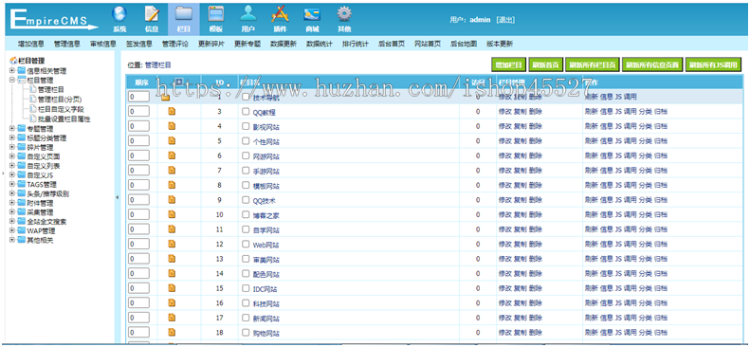Click the 刷新所有JS调用 button
This screenshot has width=750, height=347.
click(713, 64)
